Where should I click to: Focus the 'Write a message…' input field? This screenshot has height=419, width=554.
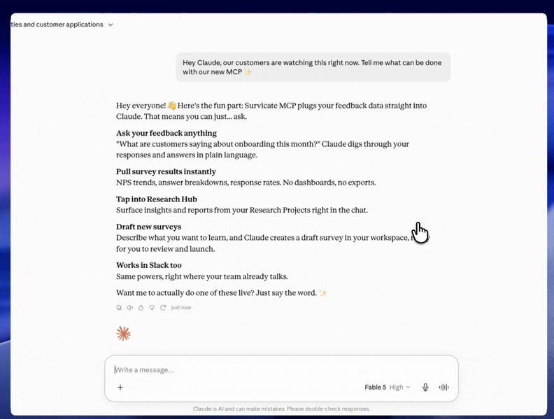point(281,370)
